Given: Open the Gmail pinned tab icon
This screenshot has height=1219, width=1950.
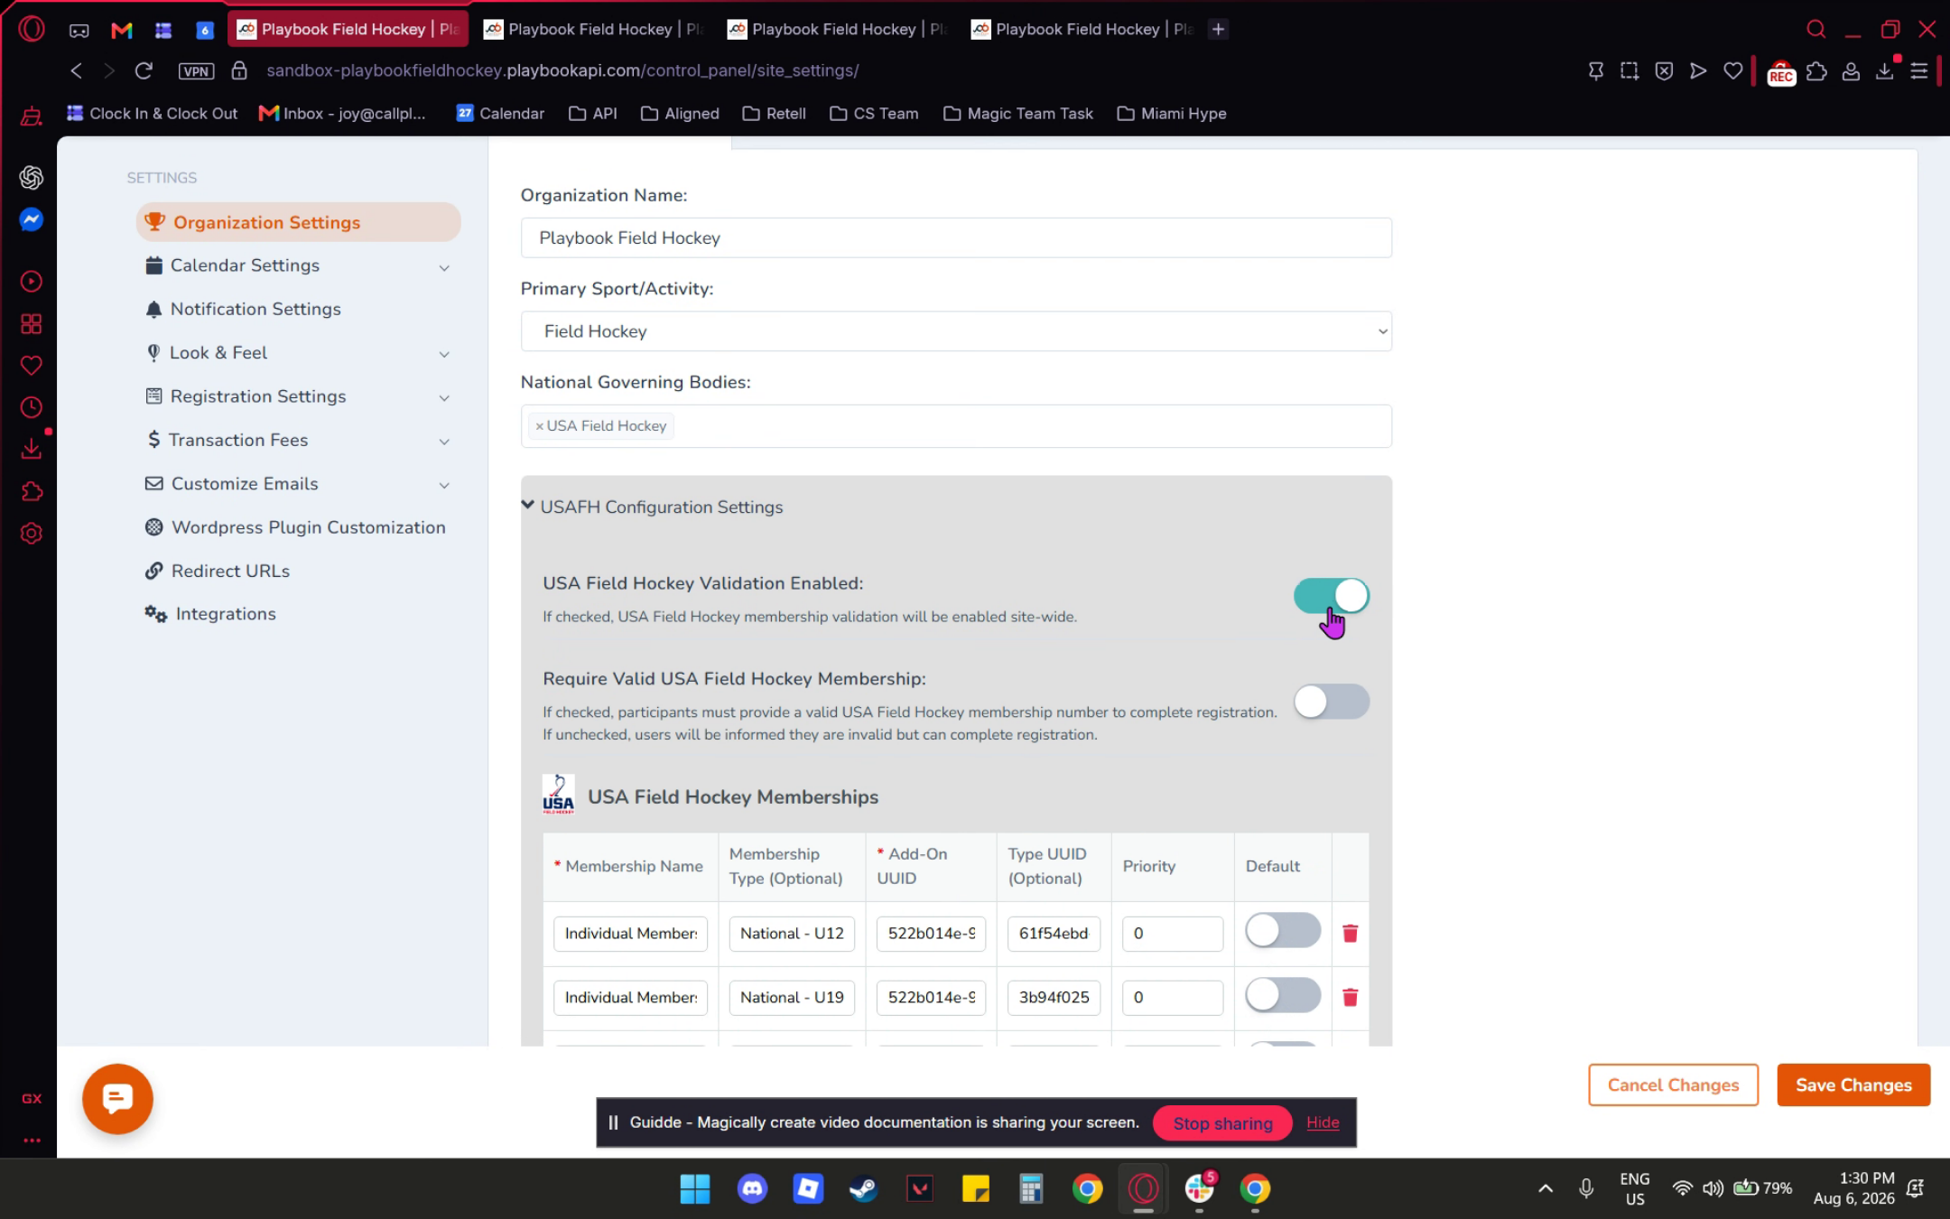Looking at the screenshot, I should pyautogui.click(x=122, y=30).
